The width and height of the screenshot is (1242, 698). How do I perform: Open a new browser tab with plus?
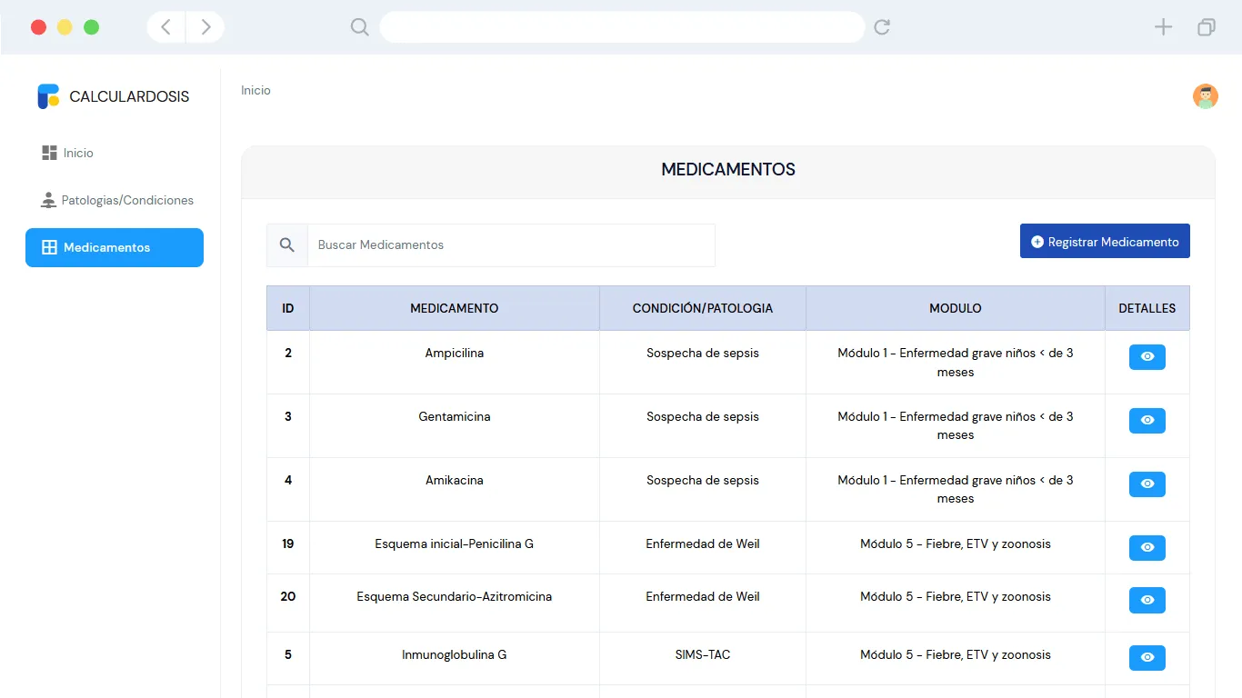tap(1163, 27)
